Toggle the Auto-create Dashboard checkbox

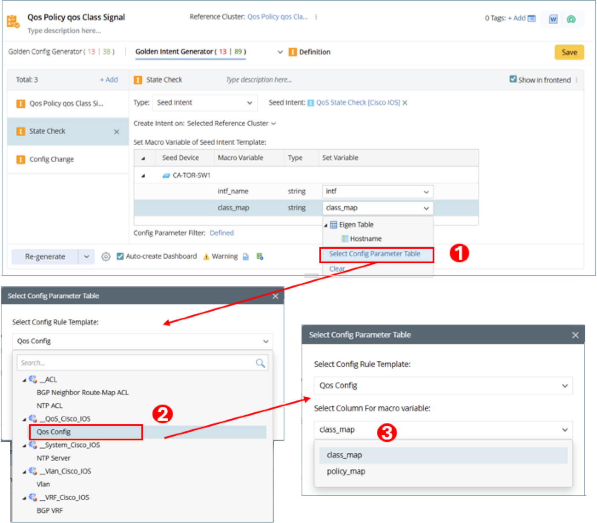tap(120, 256)
